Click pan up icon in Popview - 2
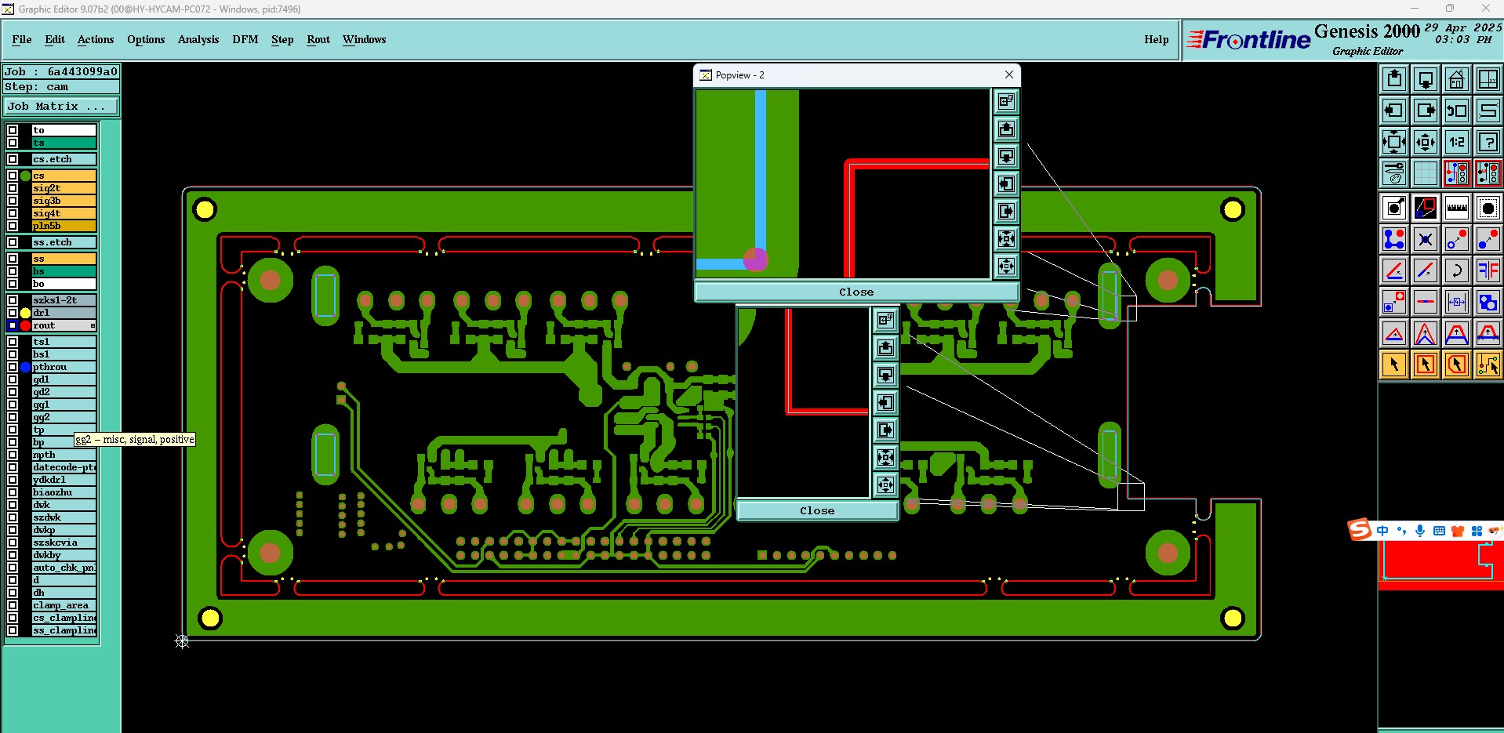 tap(1007, 129)
